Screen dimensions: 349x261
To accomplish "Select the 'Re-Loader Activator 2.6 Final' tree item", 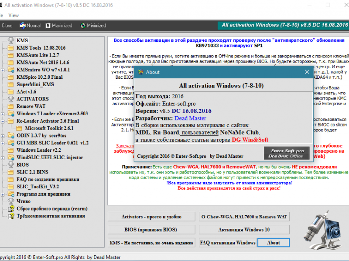I will click(48, 121).
